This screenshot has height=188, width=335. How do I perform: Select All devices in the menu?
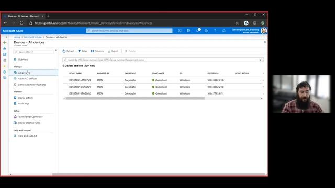point(33,73)
